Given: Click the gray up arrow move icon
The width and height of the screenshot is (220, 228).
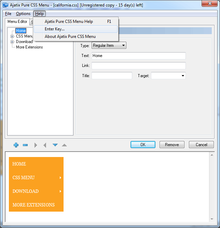Looking at the screenshot, I should pos(64,145).
